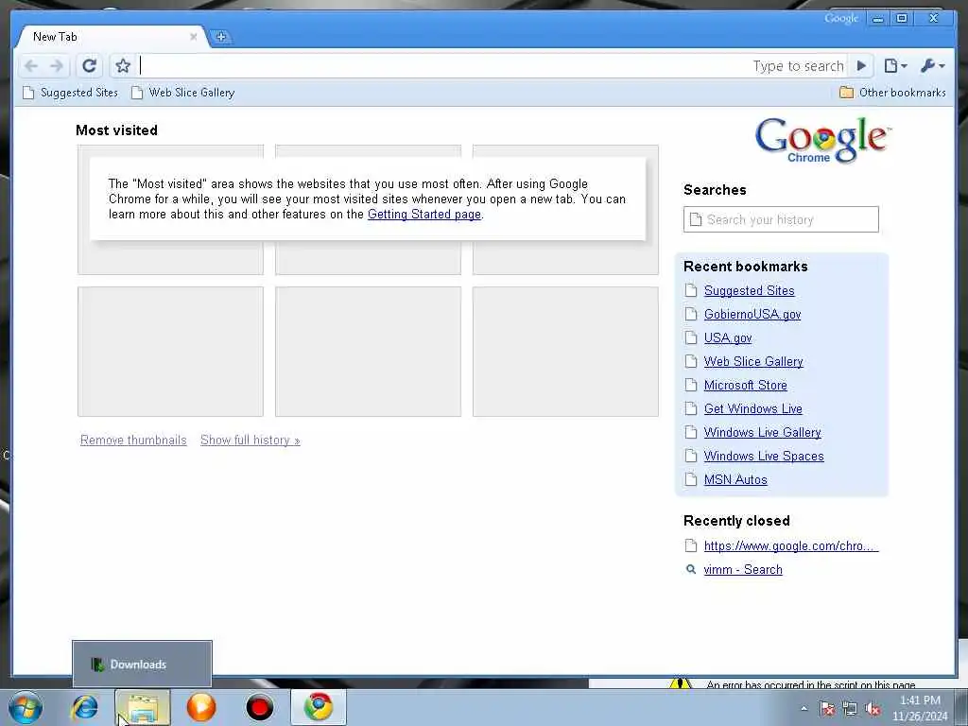Open Suggested Sites in Recent bookmarks
Image resolution: width=968 pixels, height=726 pixels.
point(749,291)
